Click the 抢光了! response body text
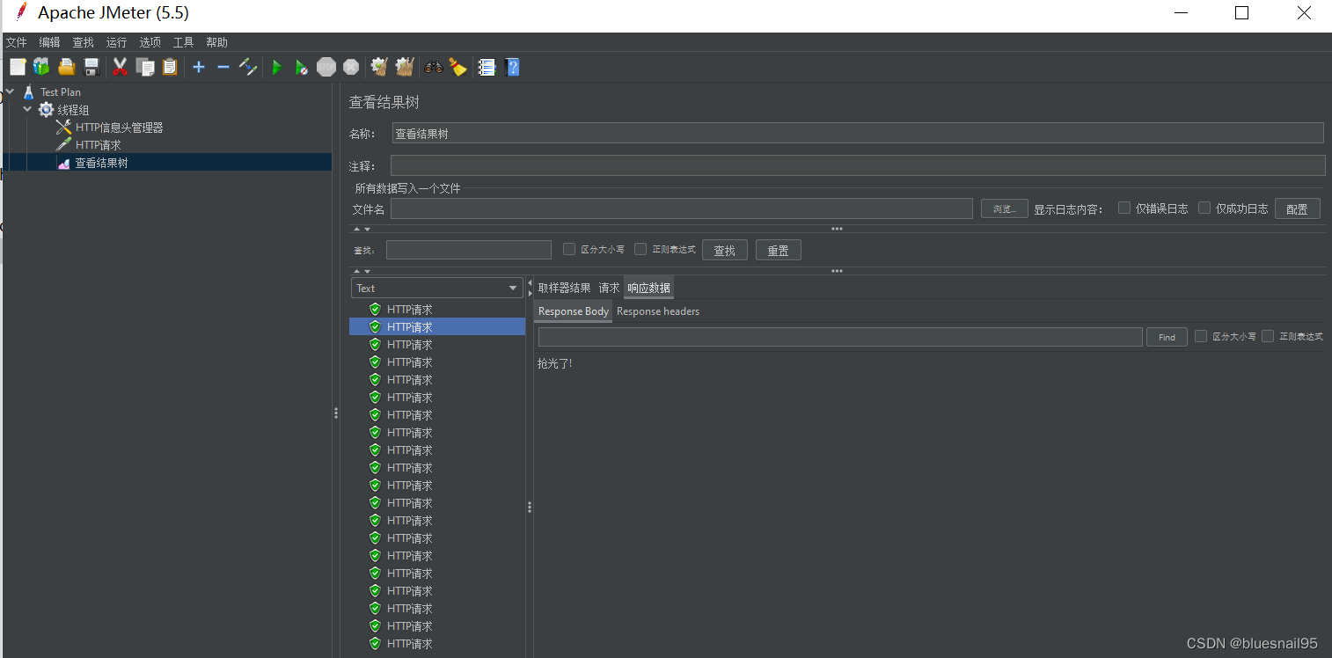 (554, 363)
